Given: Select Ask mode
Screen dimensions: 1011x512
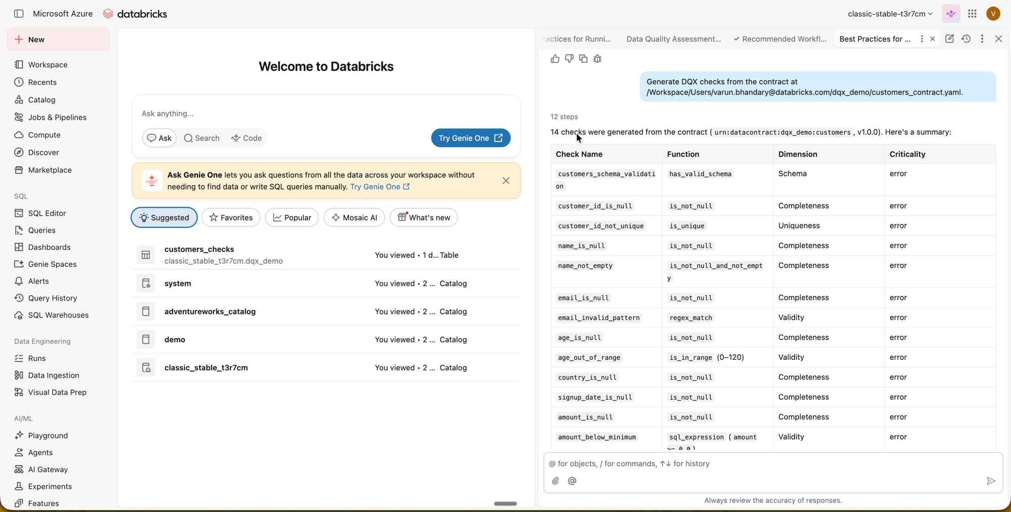Looking at the screenshot, I should [159, 138].
